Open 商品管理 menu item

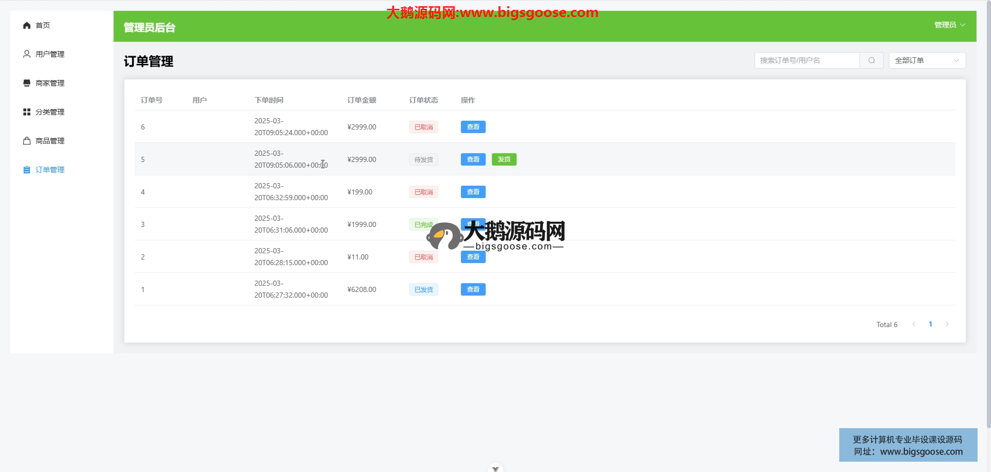[50, 141]
